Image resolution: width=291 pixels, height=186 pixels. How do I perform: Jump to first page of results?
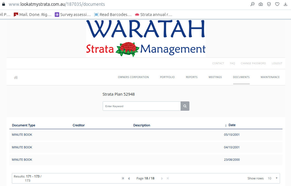coord(123,178)
